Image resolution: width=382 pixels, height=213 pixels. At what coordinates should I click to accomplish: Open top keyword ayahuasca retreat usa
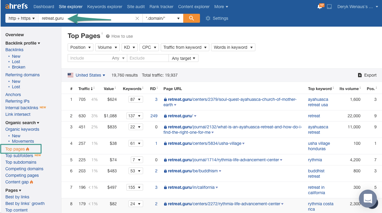point(318,102)
